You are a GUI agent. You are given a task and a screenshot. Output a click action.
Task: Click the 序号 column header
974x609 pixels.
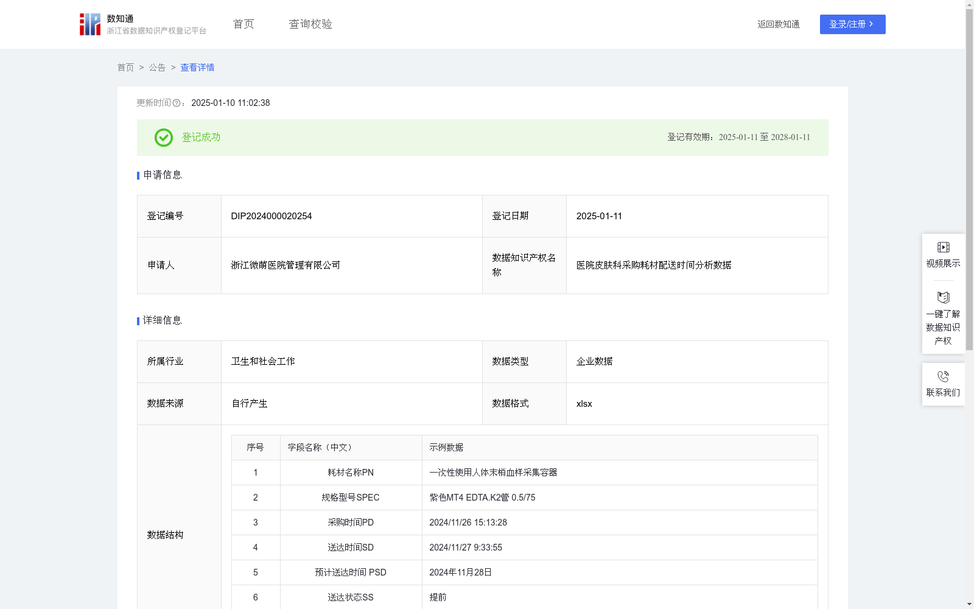255,448
